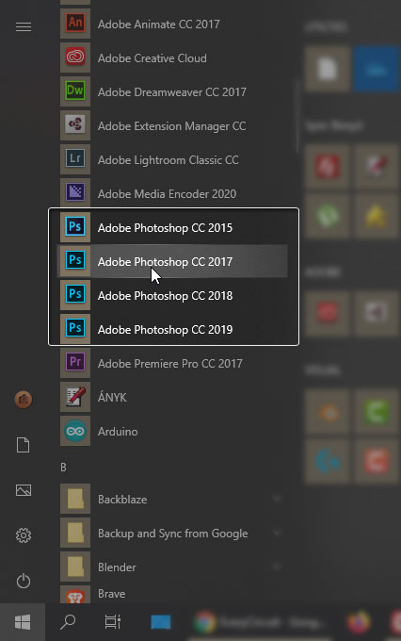Image resolution: width=401 pixels, height=641 pixels.
Task: Expand the Start menu hamburger button
Action: [x=24, y=27]
